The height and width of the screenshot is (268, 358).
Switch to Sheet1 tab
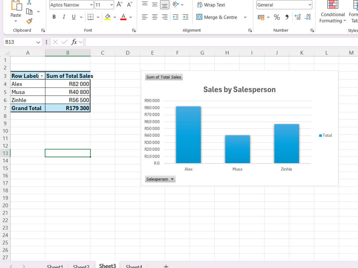click(55, 266)
